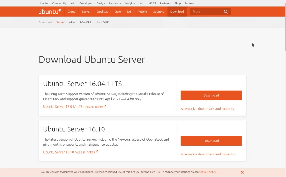286x177 pixels.
Task: Open alternative downloads and torrents for 16.10
Action: tap(208, 154)
